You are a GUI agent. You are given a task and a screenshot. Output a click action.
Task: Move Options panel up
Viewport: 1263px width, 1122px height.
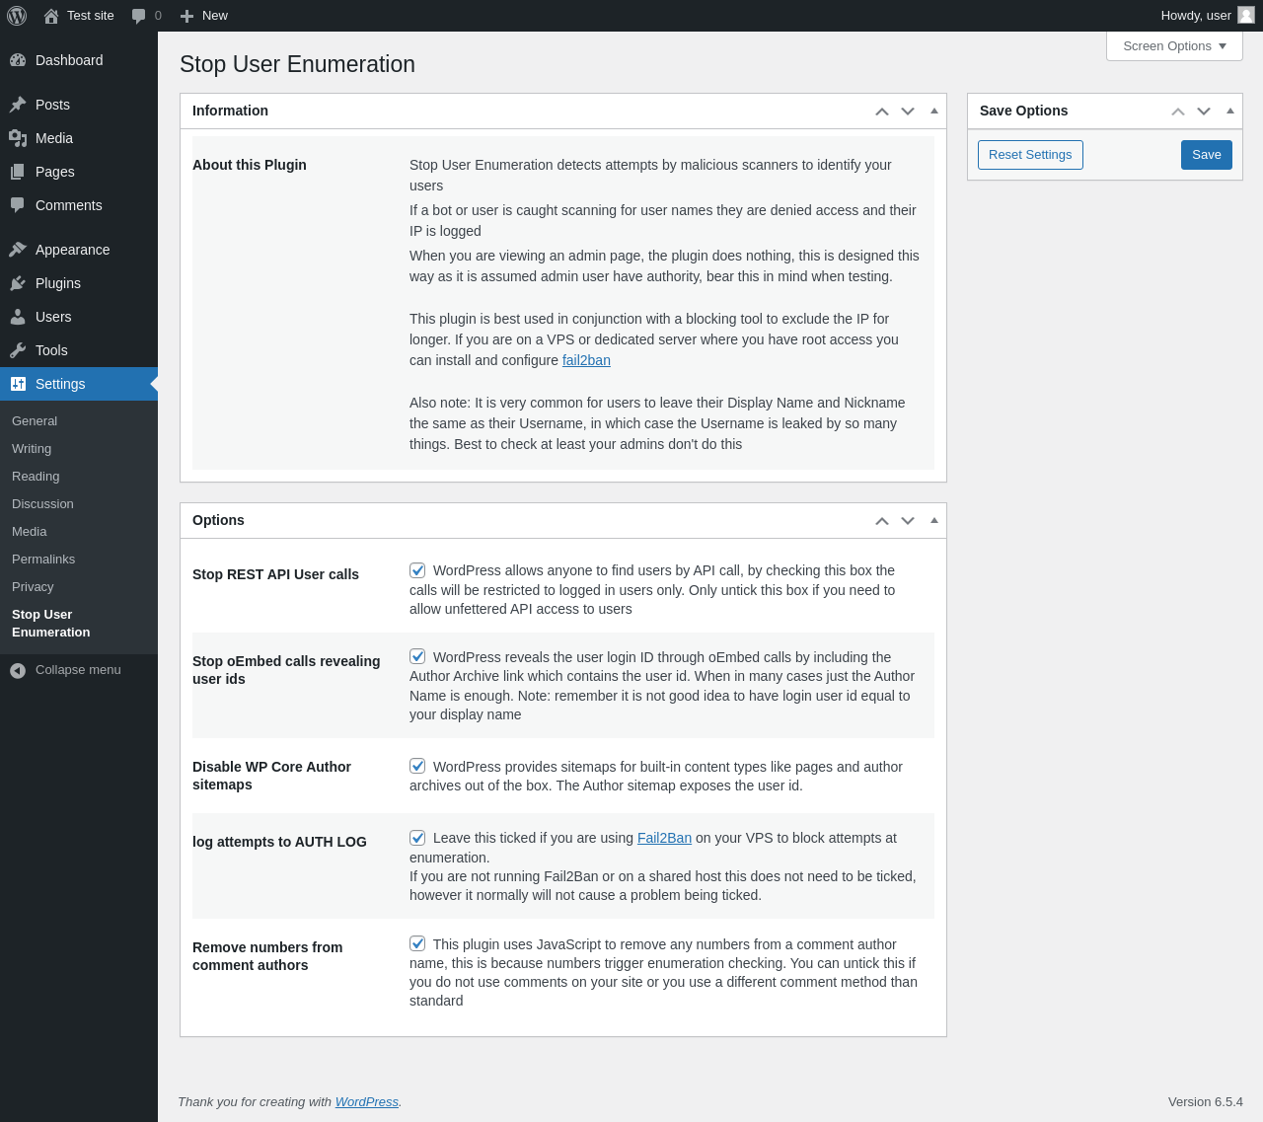[882, 521]
